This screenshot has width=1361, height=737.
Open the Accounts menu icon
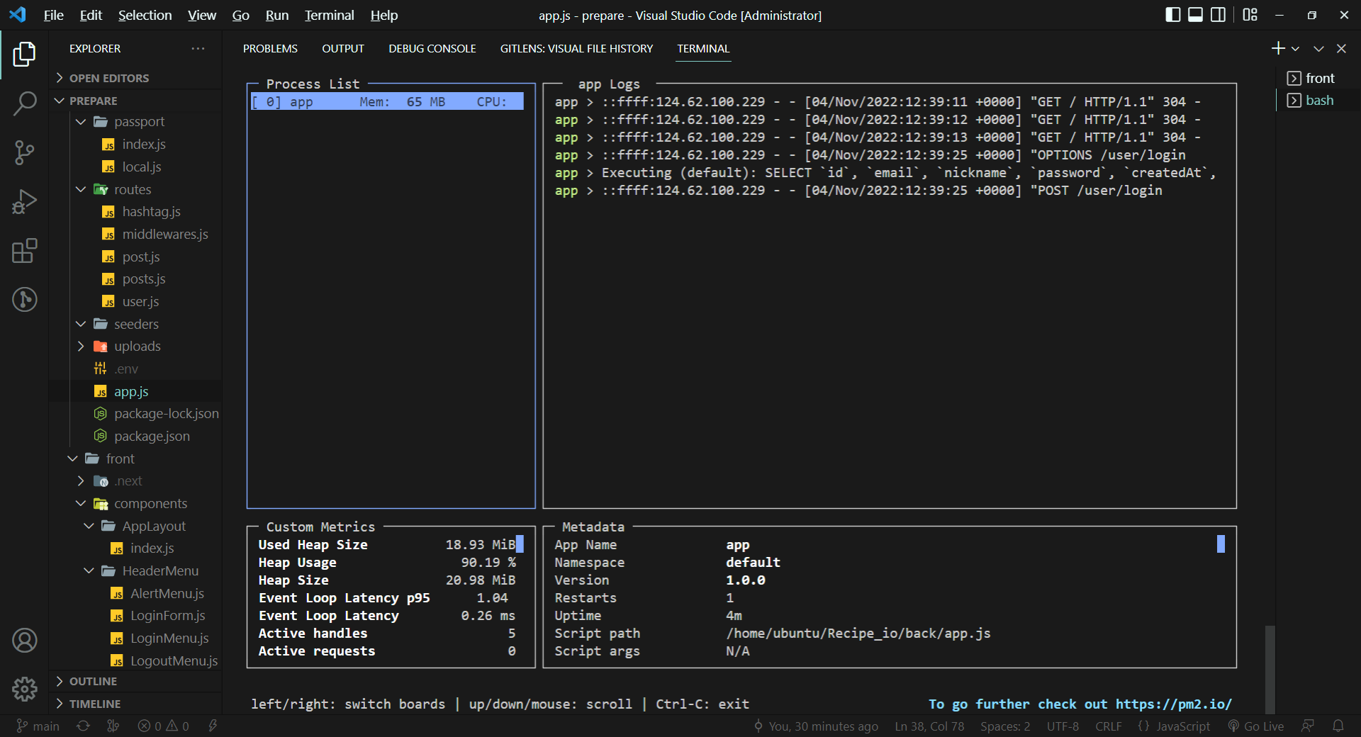(24, 641)
